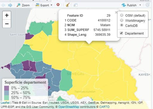Go to previous plot with back arrow
The image size is (153, 109).
(x=4, y=5)
